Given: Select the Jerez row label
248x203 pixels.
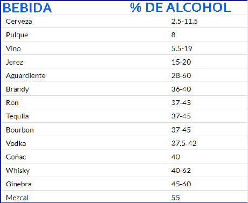Looking at the screenshot, I should 15,62.
